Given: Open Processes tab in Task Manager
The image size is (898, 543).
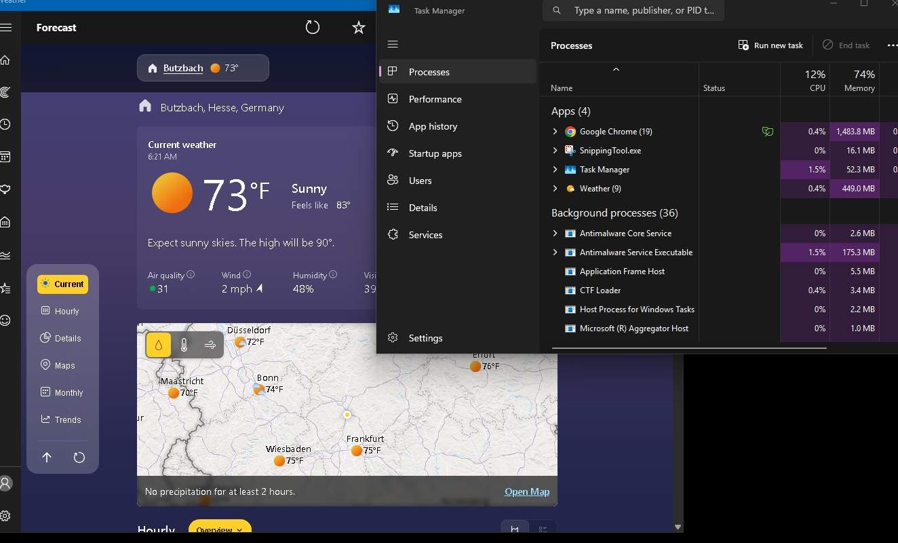Looking at the screenshot, I should [458, 72].
